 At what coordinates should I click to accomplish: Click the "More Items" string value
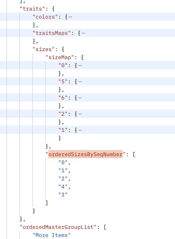pyautogui.click(x=52, y=235)
